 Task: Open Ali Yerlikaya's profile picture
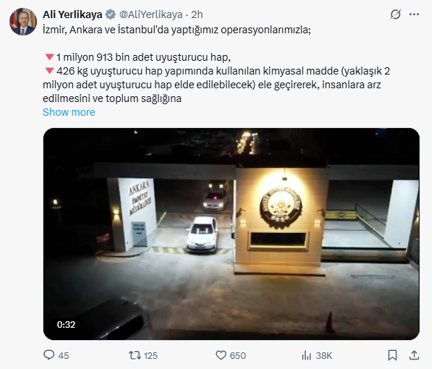pos(23,22)
